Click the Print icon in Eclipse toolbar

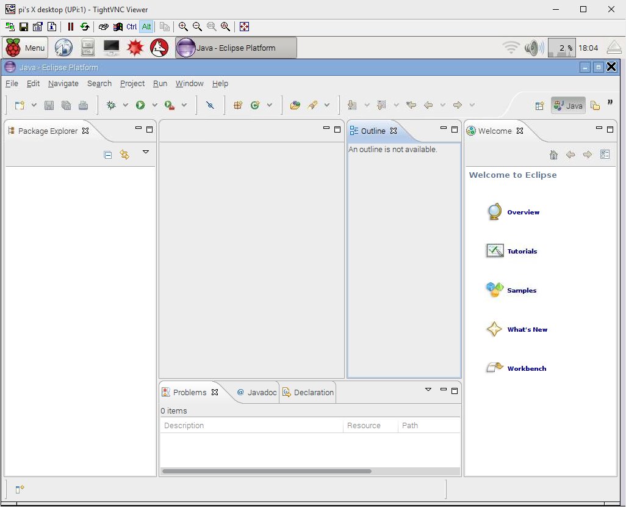(83, 105)
